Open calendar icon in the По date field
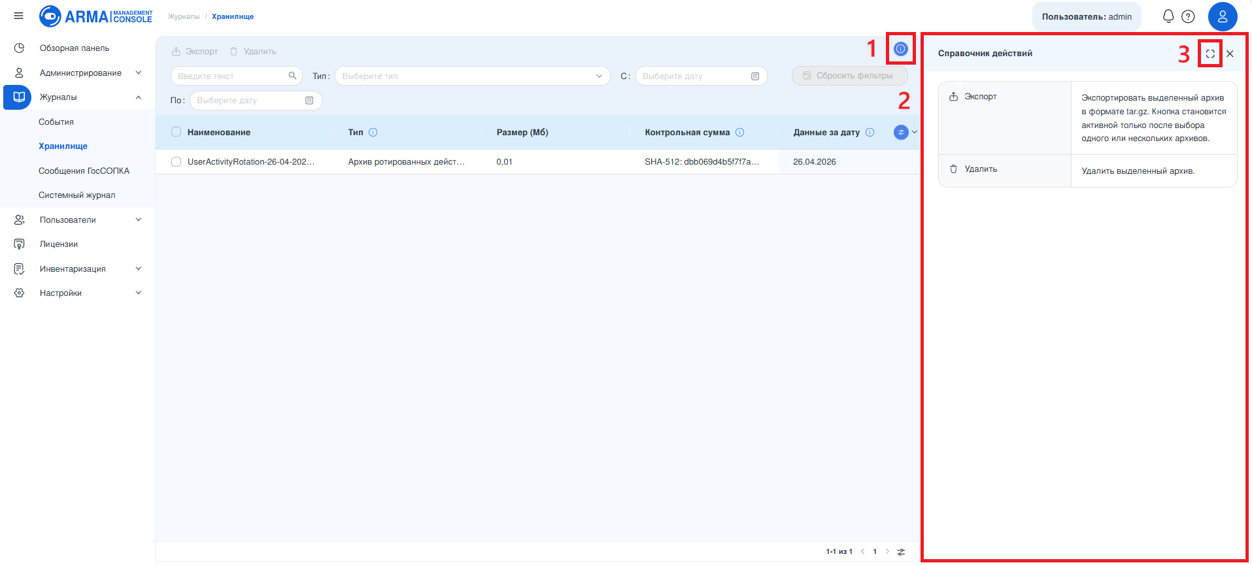 point(309,101)
